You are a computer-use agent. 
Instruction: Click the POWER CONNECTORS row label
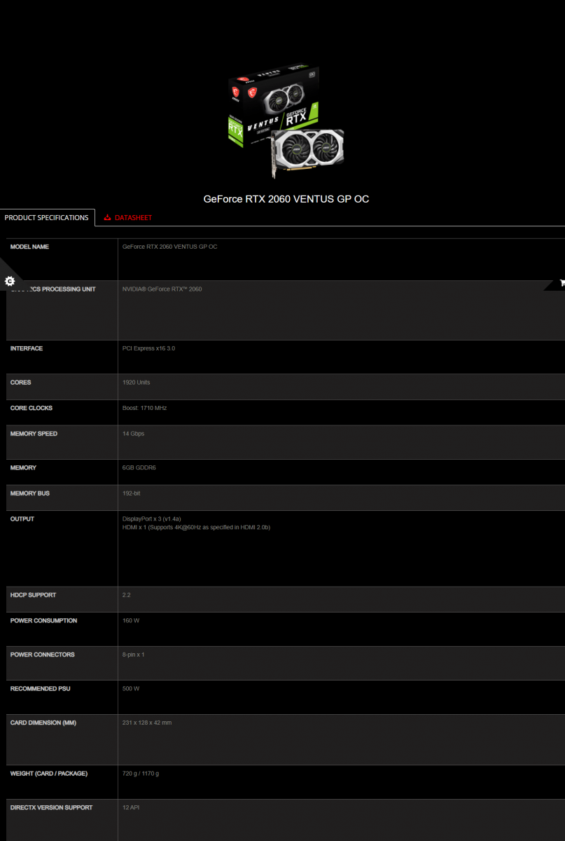(43, 655)
